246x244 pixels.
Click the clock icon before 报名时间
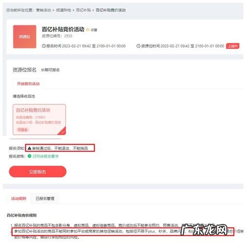coord(43,46)
